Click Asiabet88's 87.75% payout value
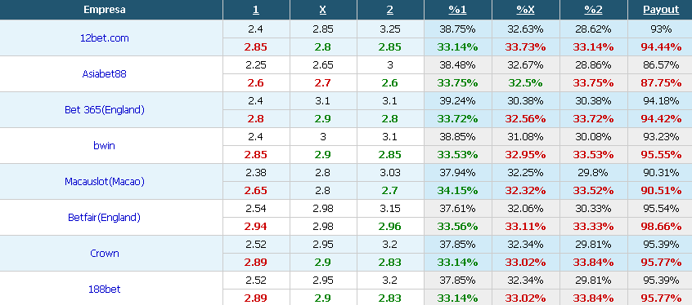Screen dimensions: 692x305 click(661, 83)
